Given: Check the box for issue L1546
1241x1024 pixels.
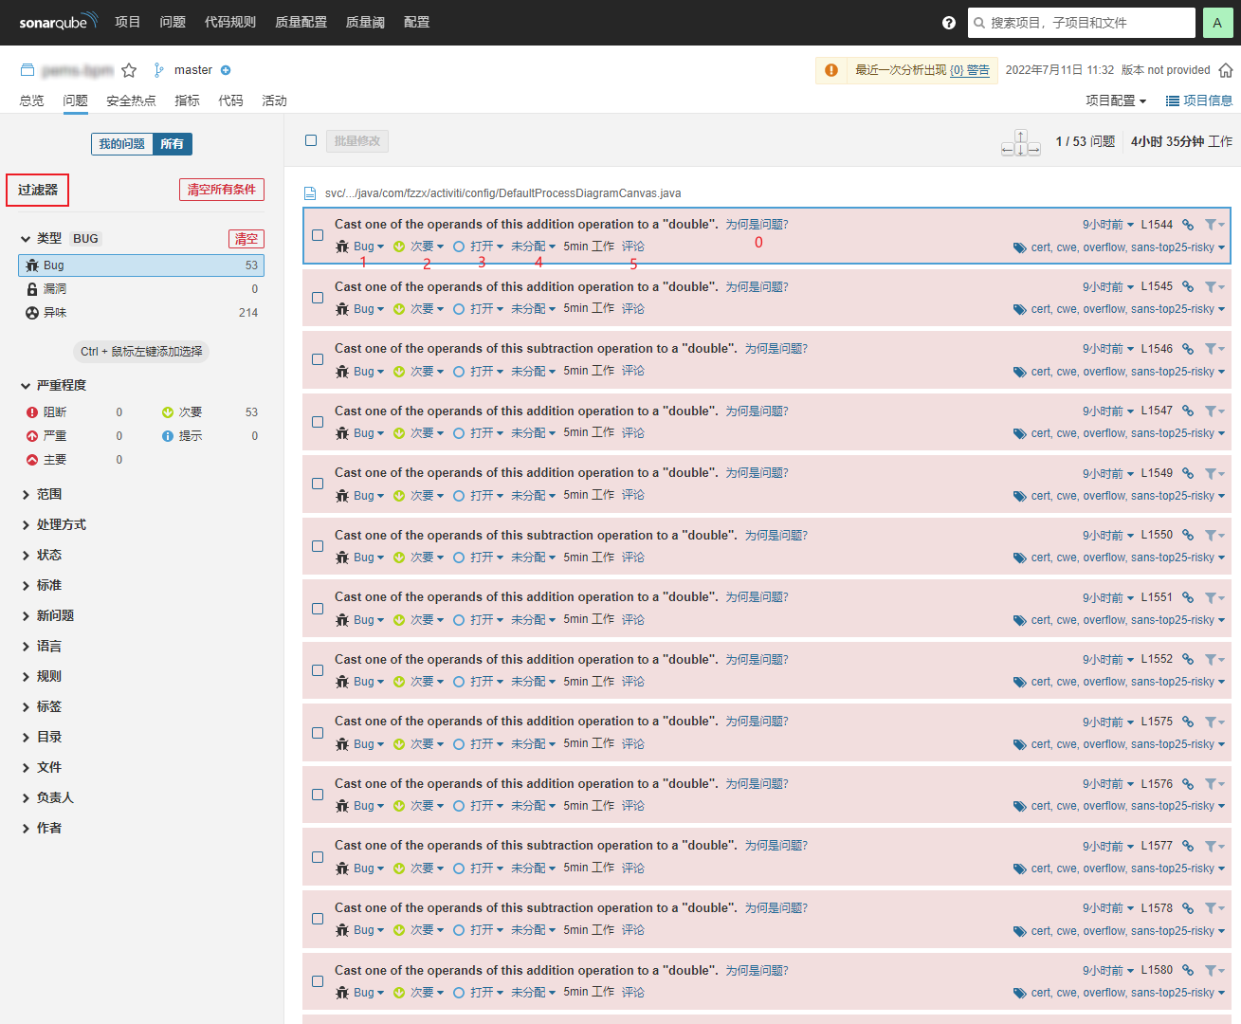Looking at the screenshot, I should 318,359.
